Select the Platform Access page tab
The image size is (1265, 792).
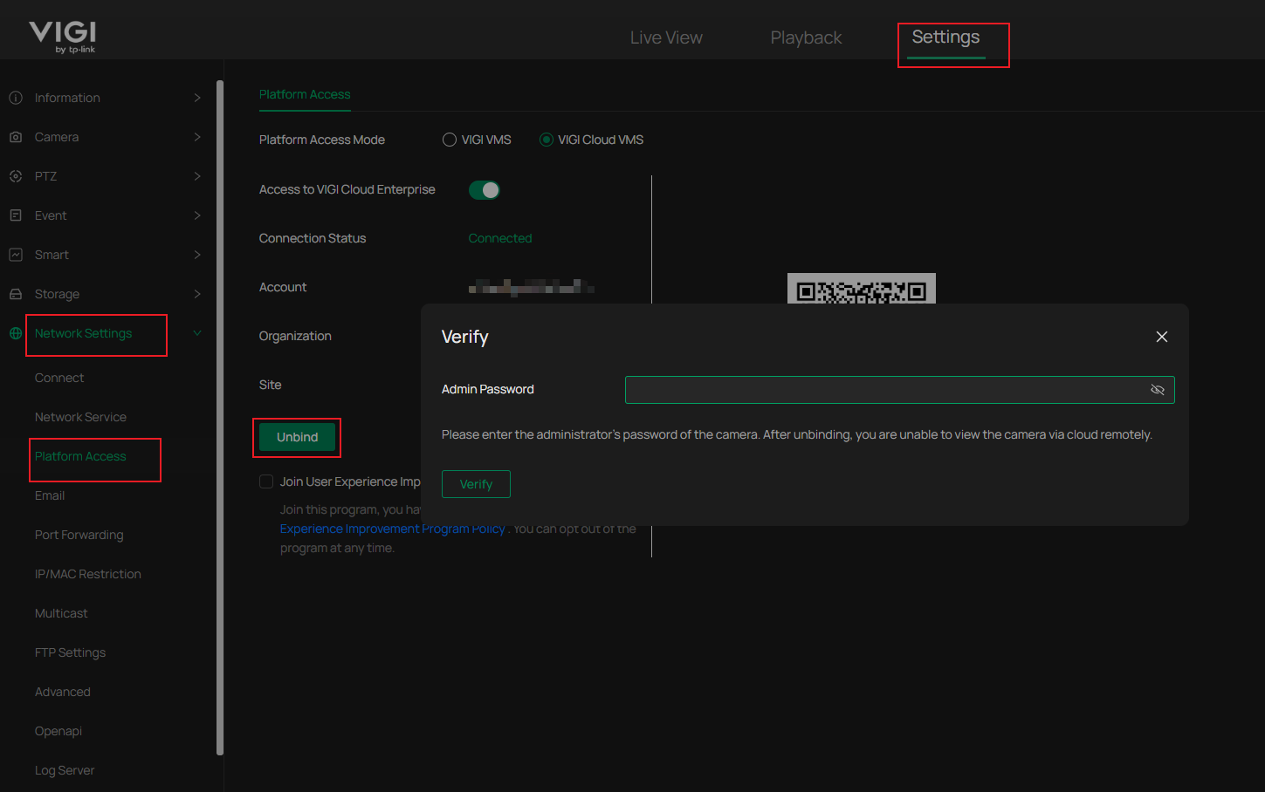[305, 94]
